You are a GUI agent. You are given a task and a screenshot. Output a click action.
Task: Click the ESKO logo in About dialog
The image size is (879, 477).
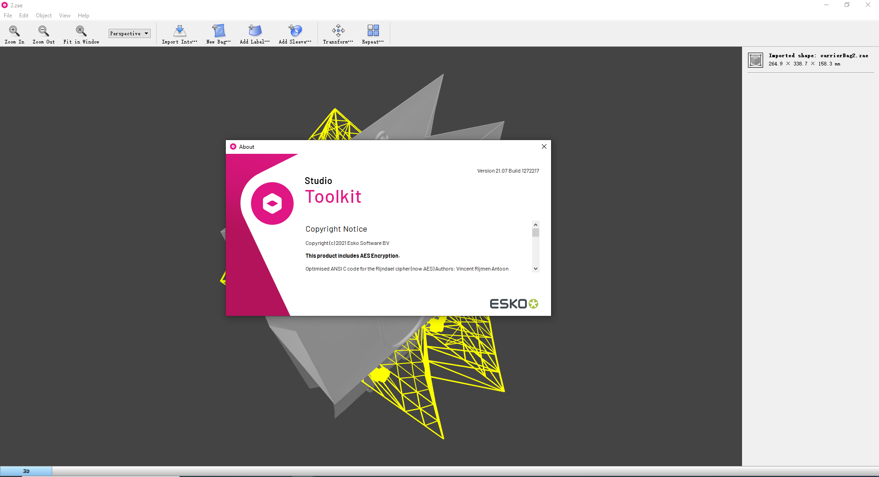[x=513, y=304]
